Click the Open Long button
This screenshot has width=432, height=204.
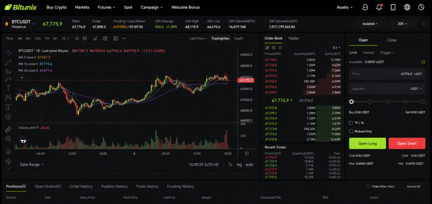point(367,143)
